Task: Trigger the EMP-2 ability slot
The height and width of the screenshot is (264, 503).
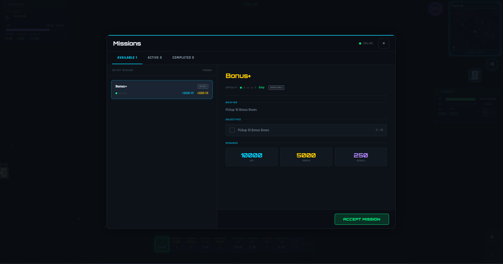Action: pos(267,244)
